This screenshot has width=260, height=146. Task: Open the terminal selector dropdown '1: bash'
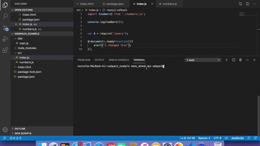click(203, 60)
